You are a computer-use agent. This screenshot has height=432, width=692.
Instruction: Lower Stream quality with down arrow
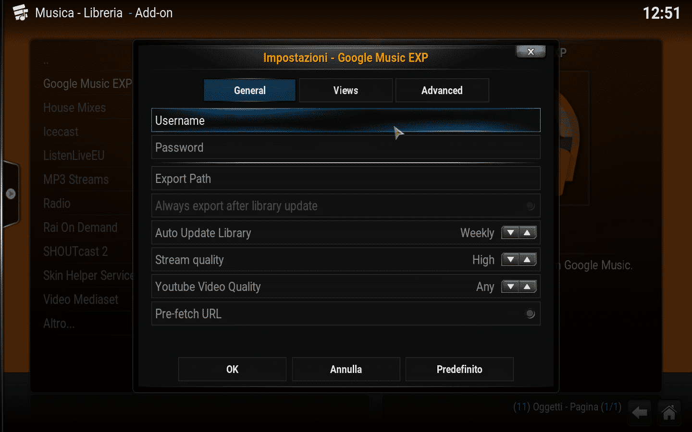tap(510, 260)
